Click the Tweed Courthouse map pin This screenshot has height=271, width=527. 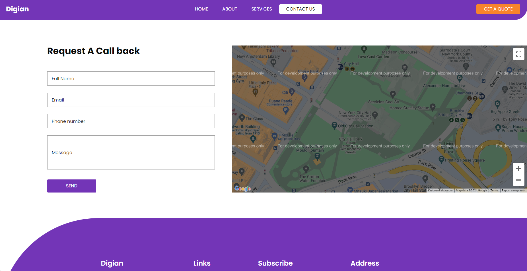pos(405,68)
